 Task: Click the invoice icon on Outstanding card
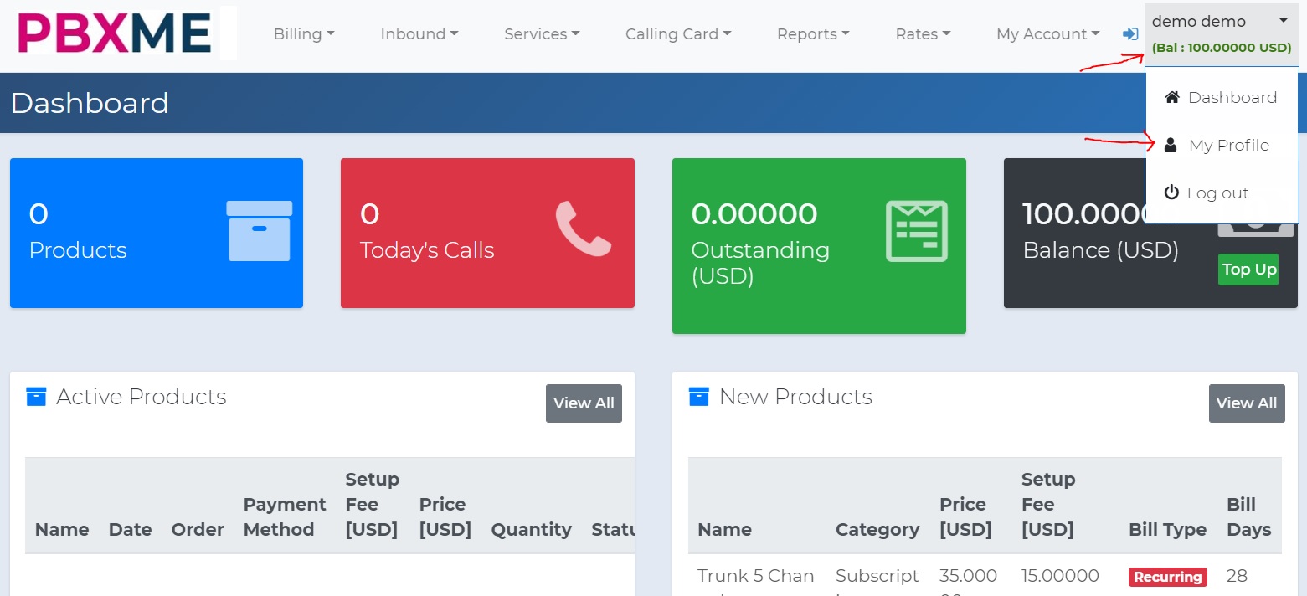pyautogui.click(x=917, y=231)
